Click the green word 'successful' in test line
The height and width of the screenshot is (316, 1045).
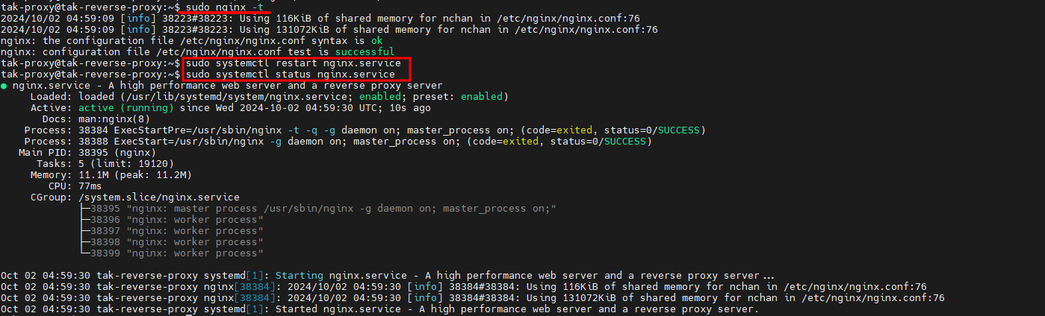(365, 52)
